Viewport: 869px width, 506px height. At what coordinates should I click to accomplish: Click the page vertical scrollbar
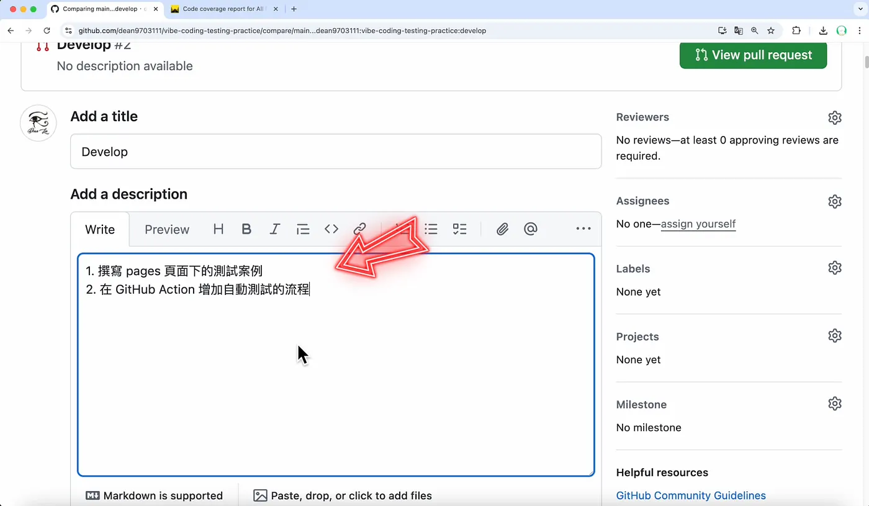click(866, 62)
